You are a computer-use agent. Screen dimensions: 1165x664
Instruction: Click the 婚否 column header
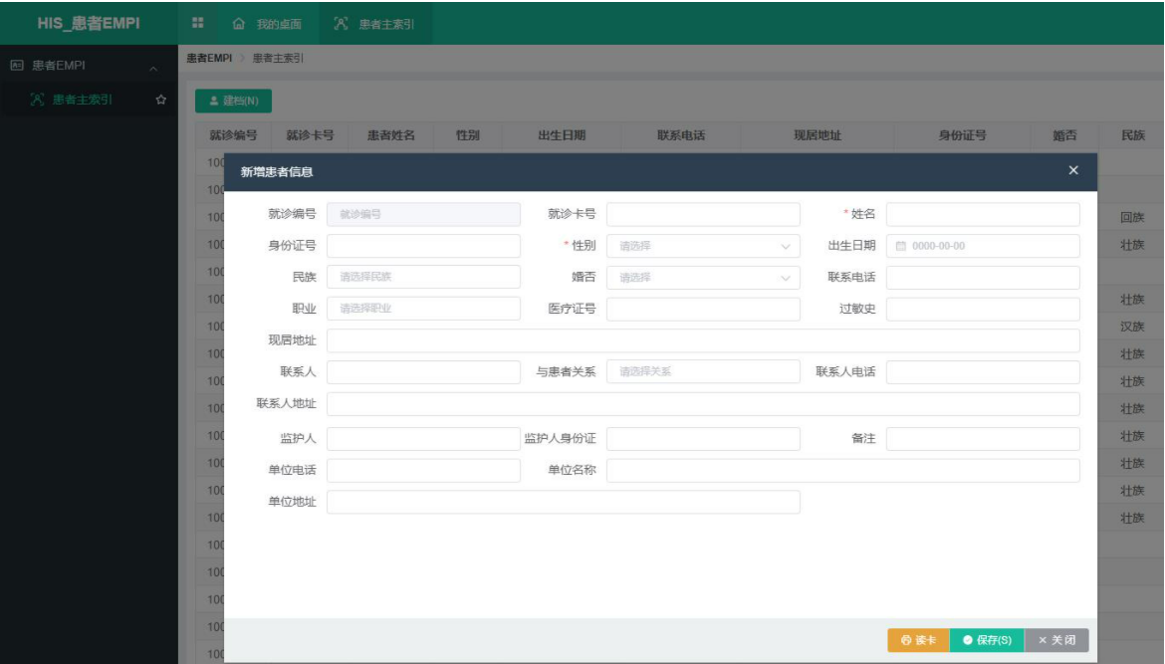[1064, 135]
